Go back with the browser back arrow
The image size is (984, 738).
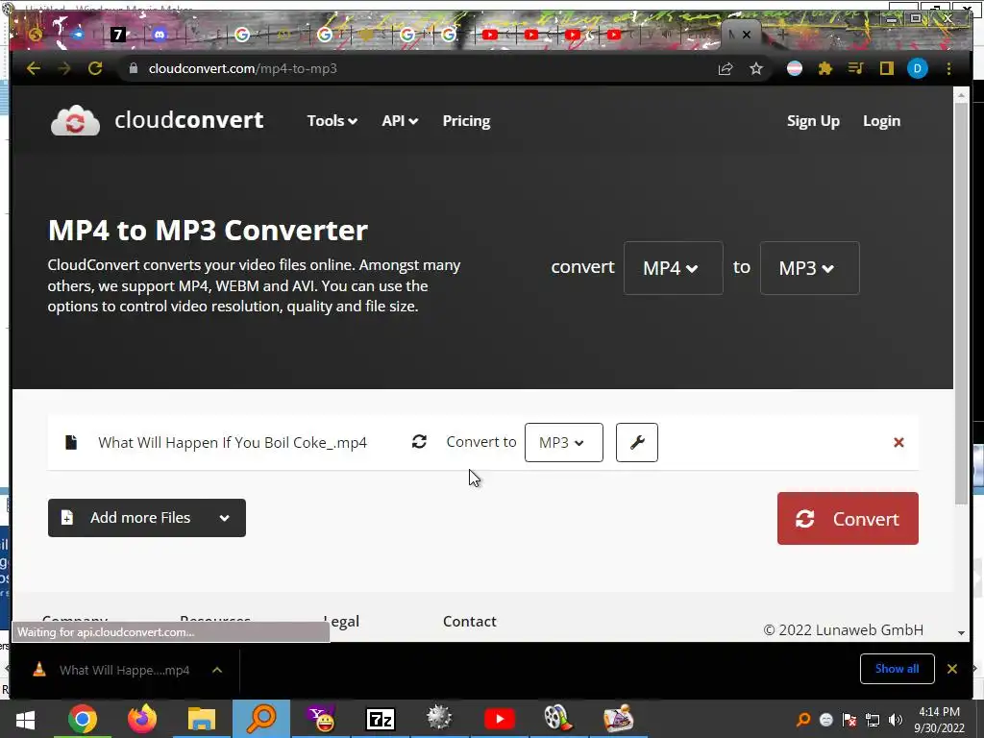[34, 68]
